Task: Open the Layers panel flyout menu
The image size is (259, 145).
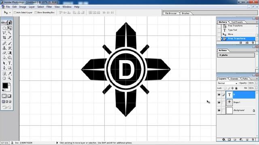Action: tap(257, 79)
